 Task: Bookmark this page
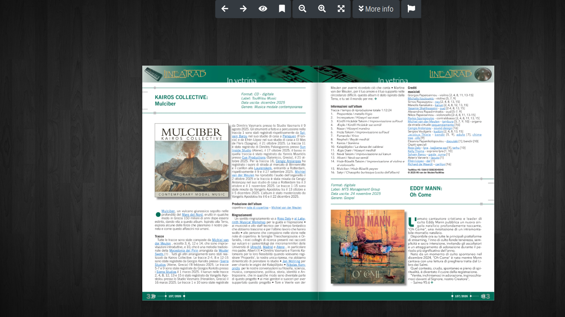282,9
